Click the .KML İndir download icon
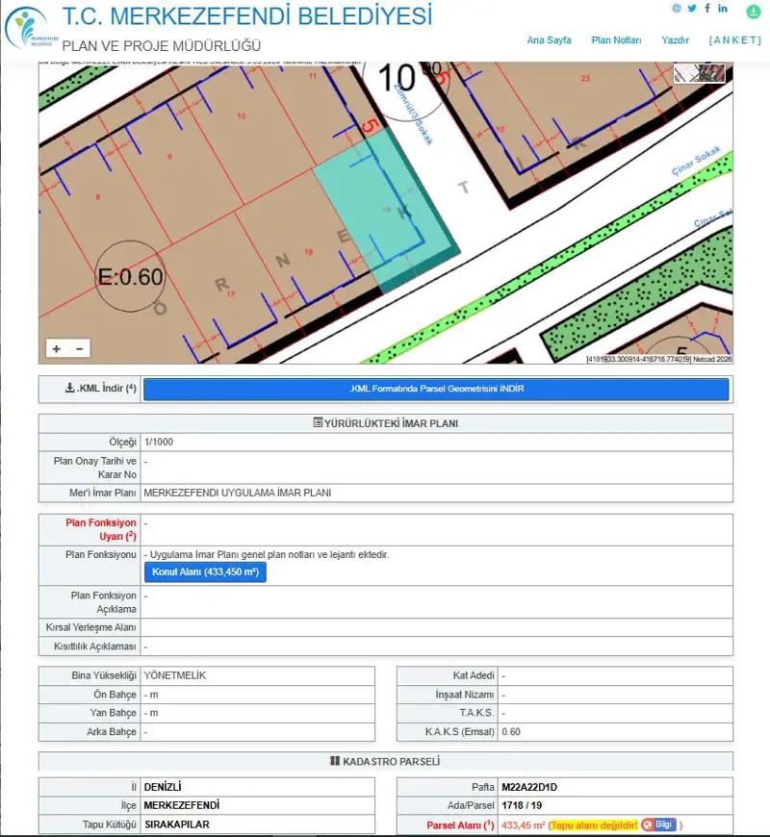Viewport: 770px width, 837px height. coord(70,388)
